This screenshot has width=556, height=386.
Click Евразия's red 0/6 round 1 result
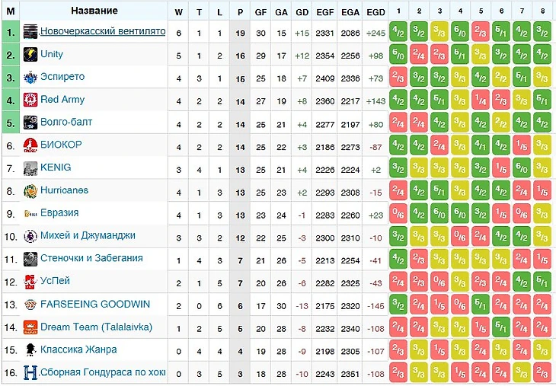coord(398,214)
